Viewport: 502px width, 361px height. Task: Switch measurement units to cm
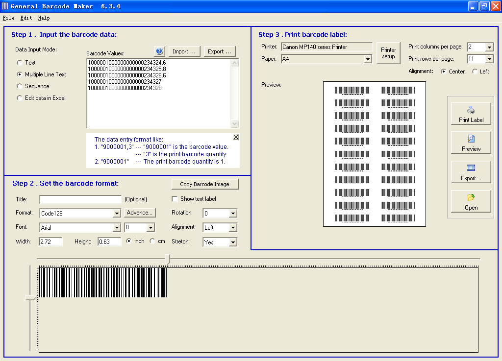(153, 241)
